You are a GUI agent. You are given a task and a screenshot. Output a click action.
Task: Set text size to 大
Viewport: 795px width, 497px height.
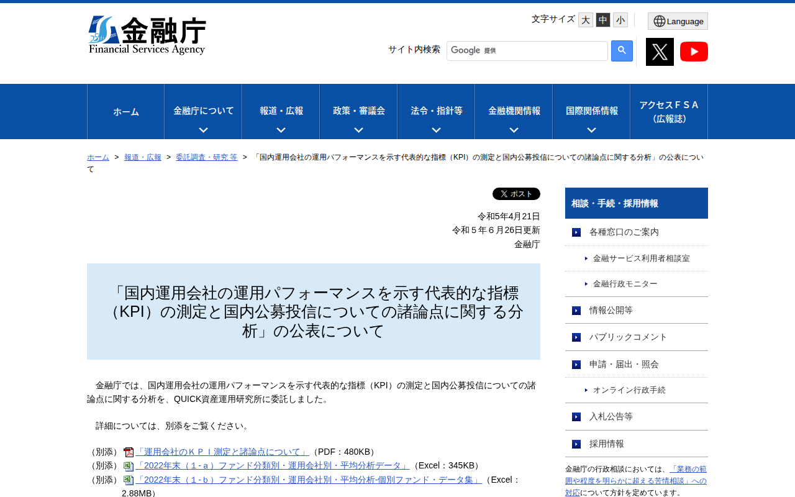click(x=584, y=19)
